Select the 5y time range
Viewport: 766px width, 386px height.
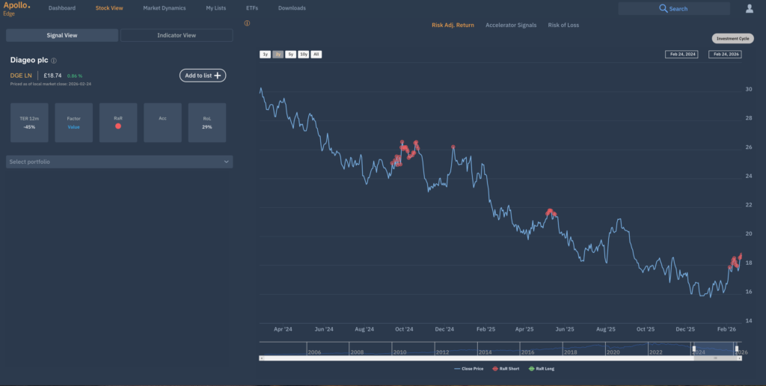pos(290,55)
